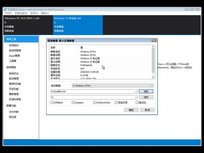Open the 恢复功能(R) menu

[21, 13]
